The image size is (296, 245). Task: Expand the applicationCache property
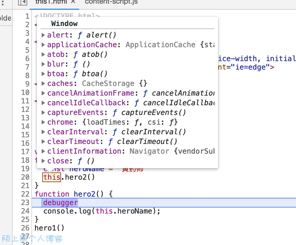click(43, 45)
